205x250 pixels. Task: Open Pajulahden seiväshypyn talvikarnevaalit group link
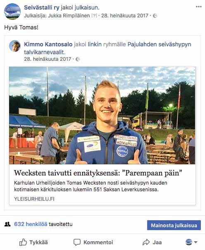[107, 48]
